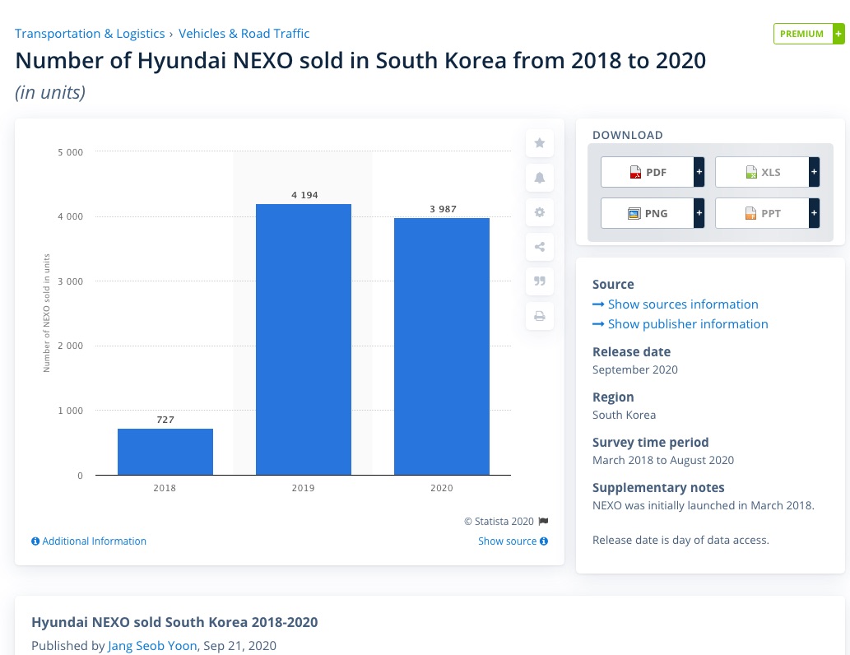Click the 2019 x-axis label

[x=303, y=488]
